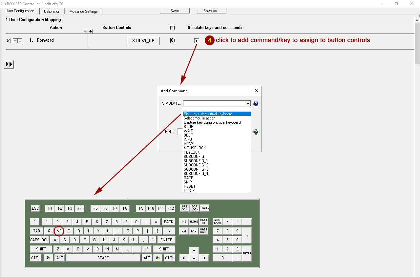Screen dimensions: 420x277
Task: Choose 'Select mouse action' from list
Action: (199, 118)
